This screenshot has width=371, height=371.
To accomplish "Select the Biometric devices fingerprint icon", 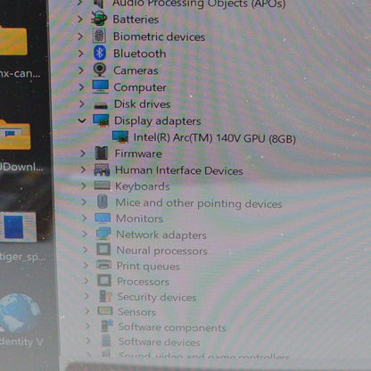I will [x=99, y=36].
